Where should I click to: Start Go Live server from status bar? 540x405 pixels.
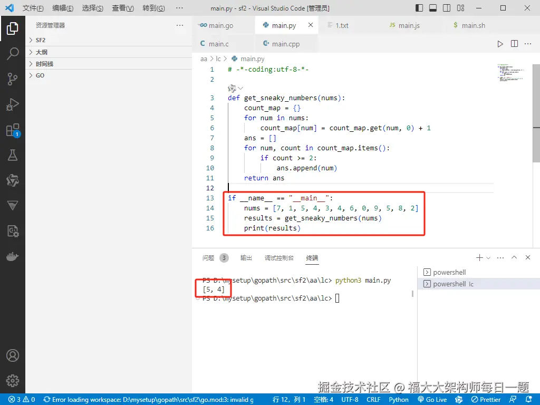tap(432, 400)
